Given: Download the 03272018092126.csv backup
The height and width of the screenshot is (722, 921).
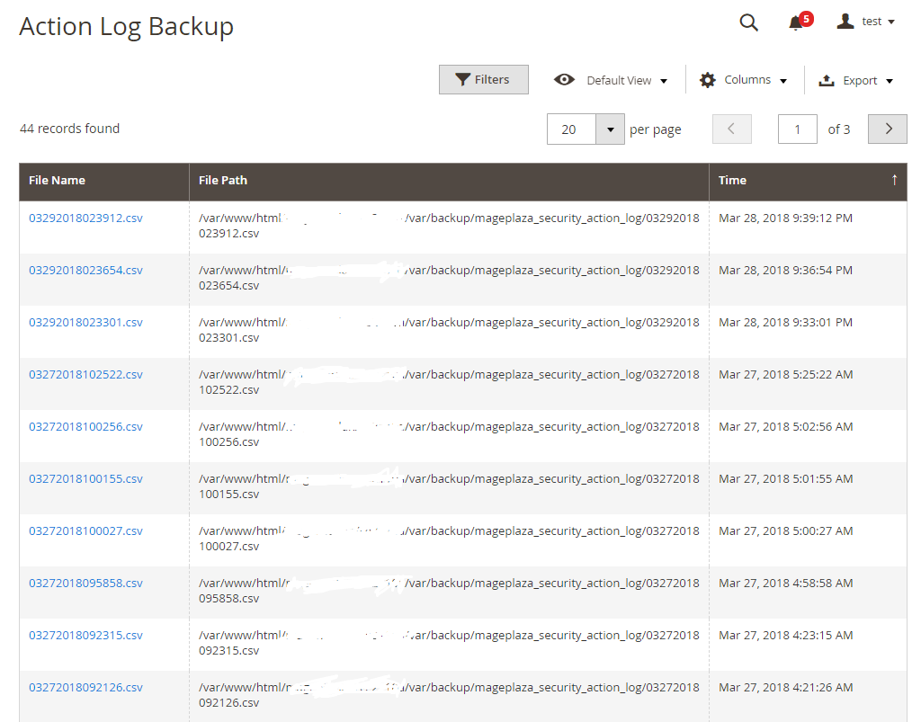Looking at the screenshot, I should pos(85,687).
